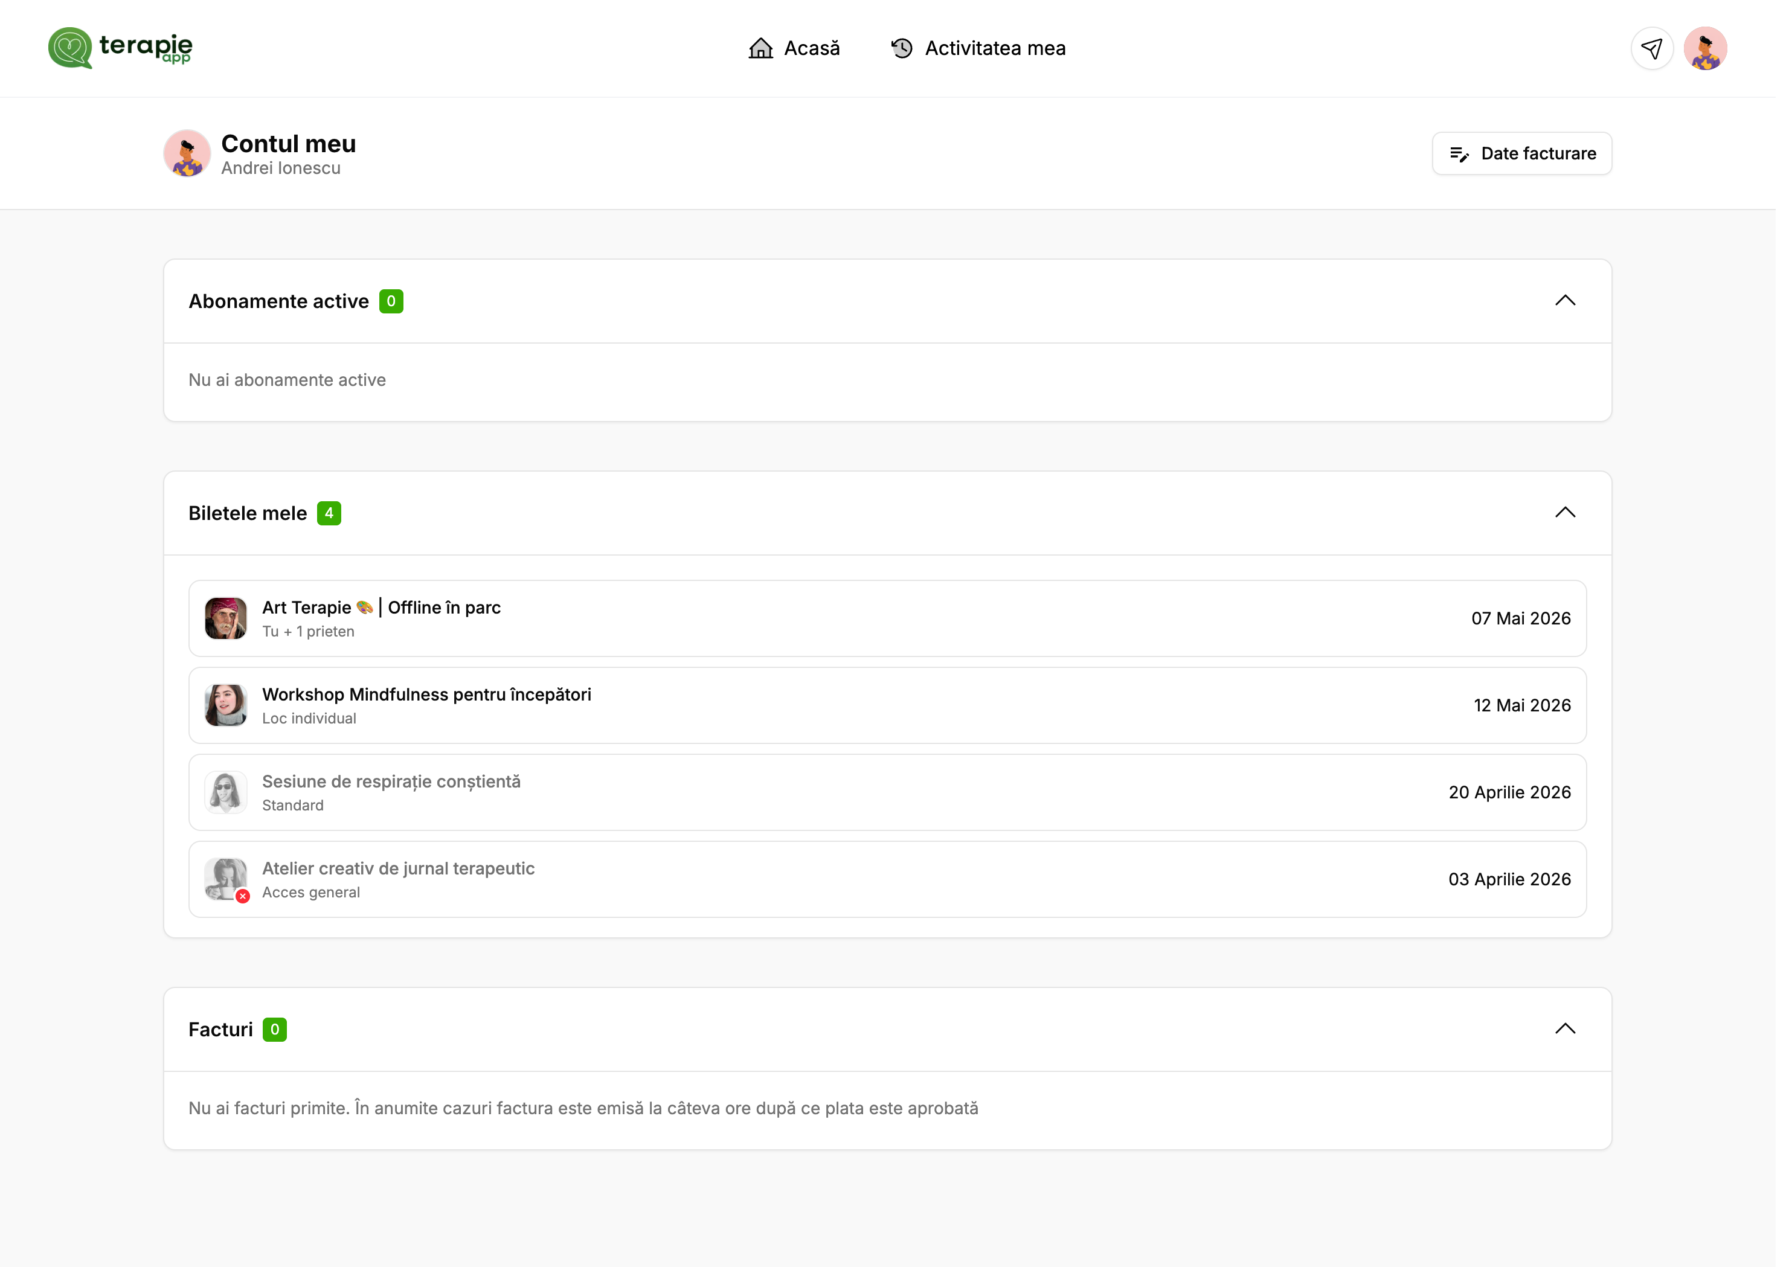Screen dimensions: 1789x1267
Task: Click the terapie app logo
Action: (x=121, y=48)
